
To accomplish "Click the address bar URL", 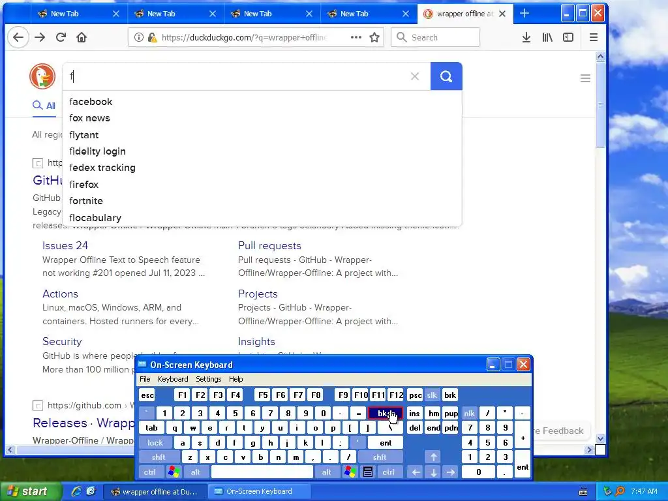I will pos(244,37).
